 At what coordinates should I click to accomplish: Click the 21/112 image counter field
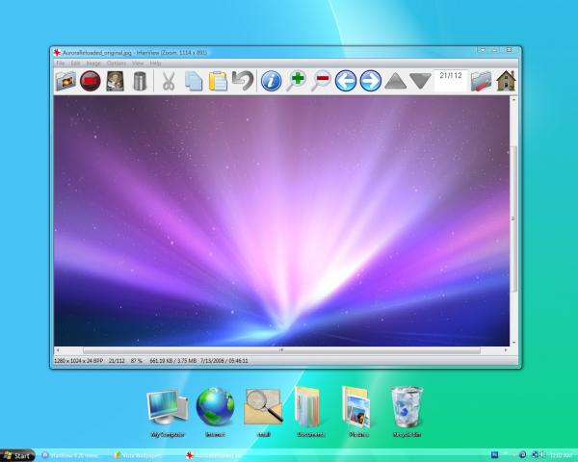[x=451, y=81]
